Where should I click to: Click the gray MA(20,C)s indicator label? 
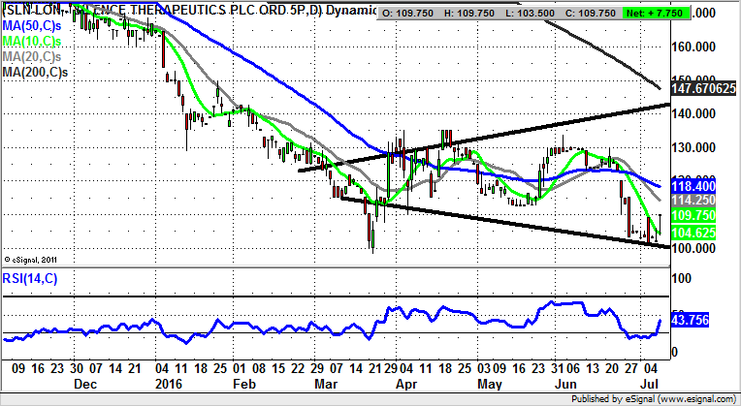pos(31,59)
